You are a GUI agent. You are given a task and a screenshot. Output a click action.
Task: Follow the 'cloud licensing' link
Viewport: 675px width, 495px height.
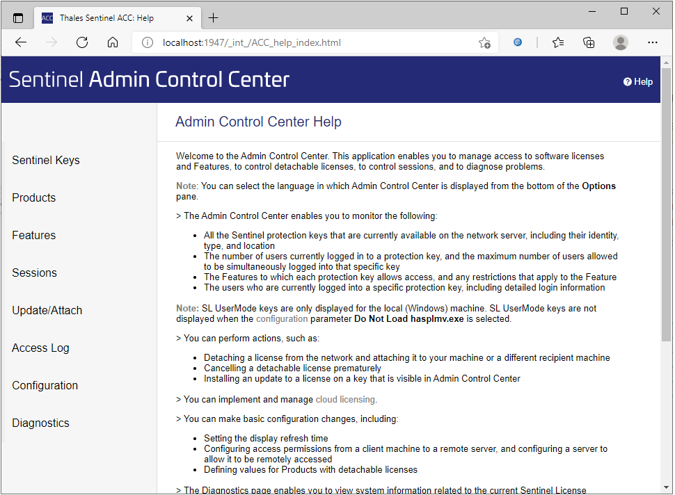coord(346,400)
